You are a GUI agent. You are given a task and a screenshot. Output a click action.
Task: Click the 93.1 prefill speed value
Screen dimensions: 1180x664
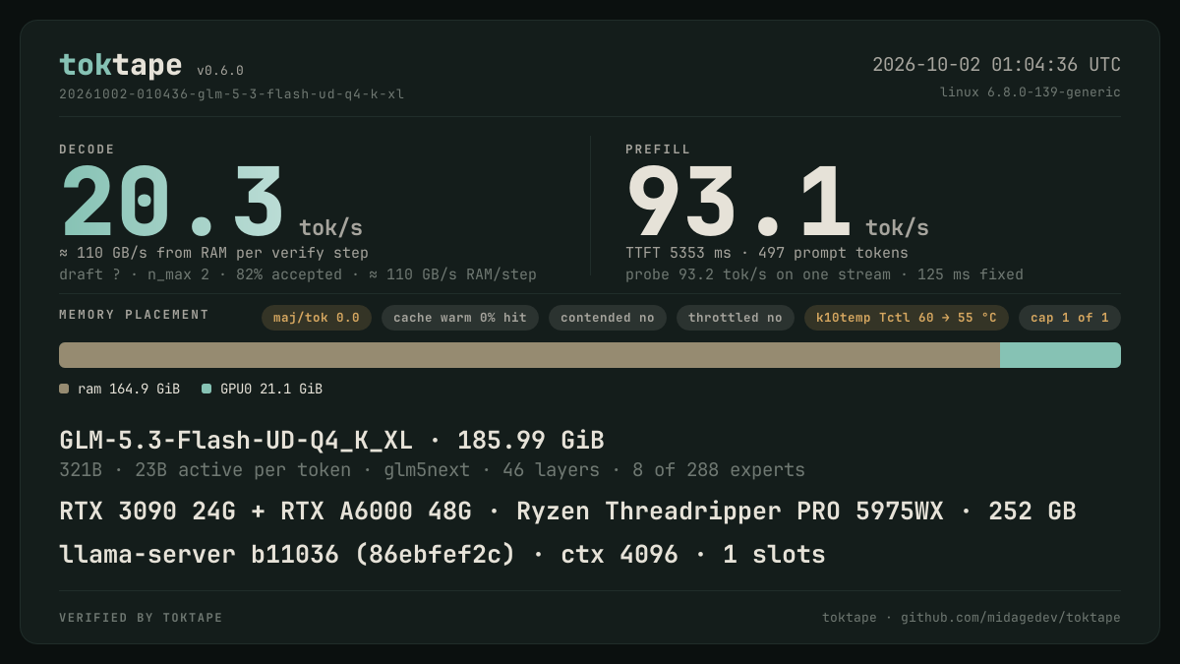point(738,203)
